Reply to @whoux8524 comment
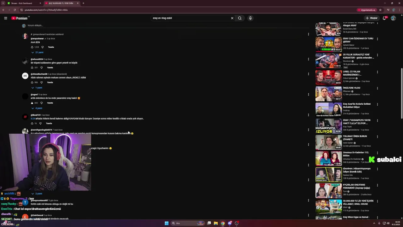The height and width of the screenshot is (227, 403). coord(50,67)
